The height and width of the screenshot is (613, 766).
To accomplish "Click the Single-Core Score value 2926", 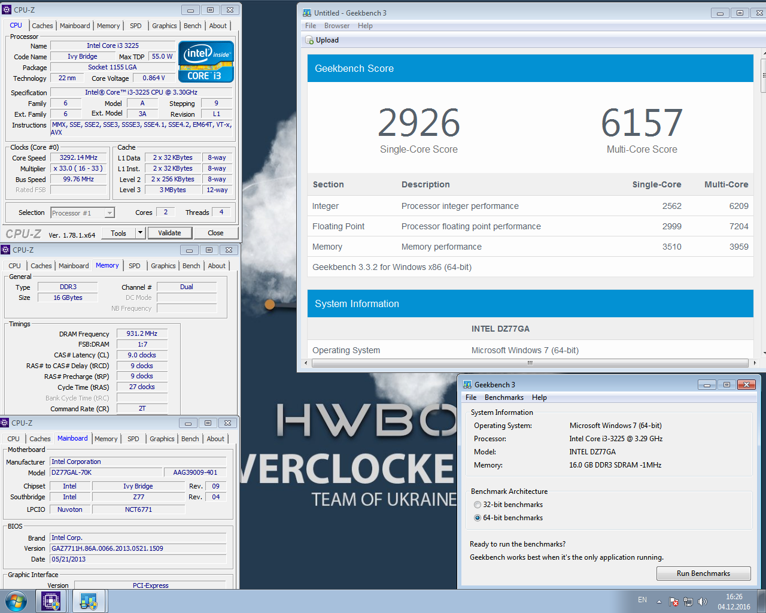I will (419, 123).
